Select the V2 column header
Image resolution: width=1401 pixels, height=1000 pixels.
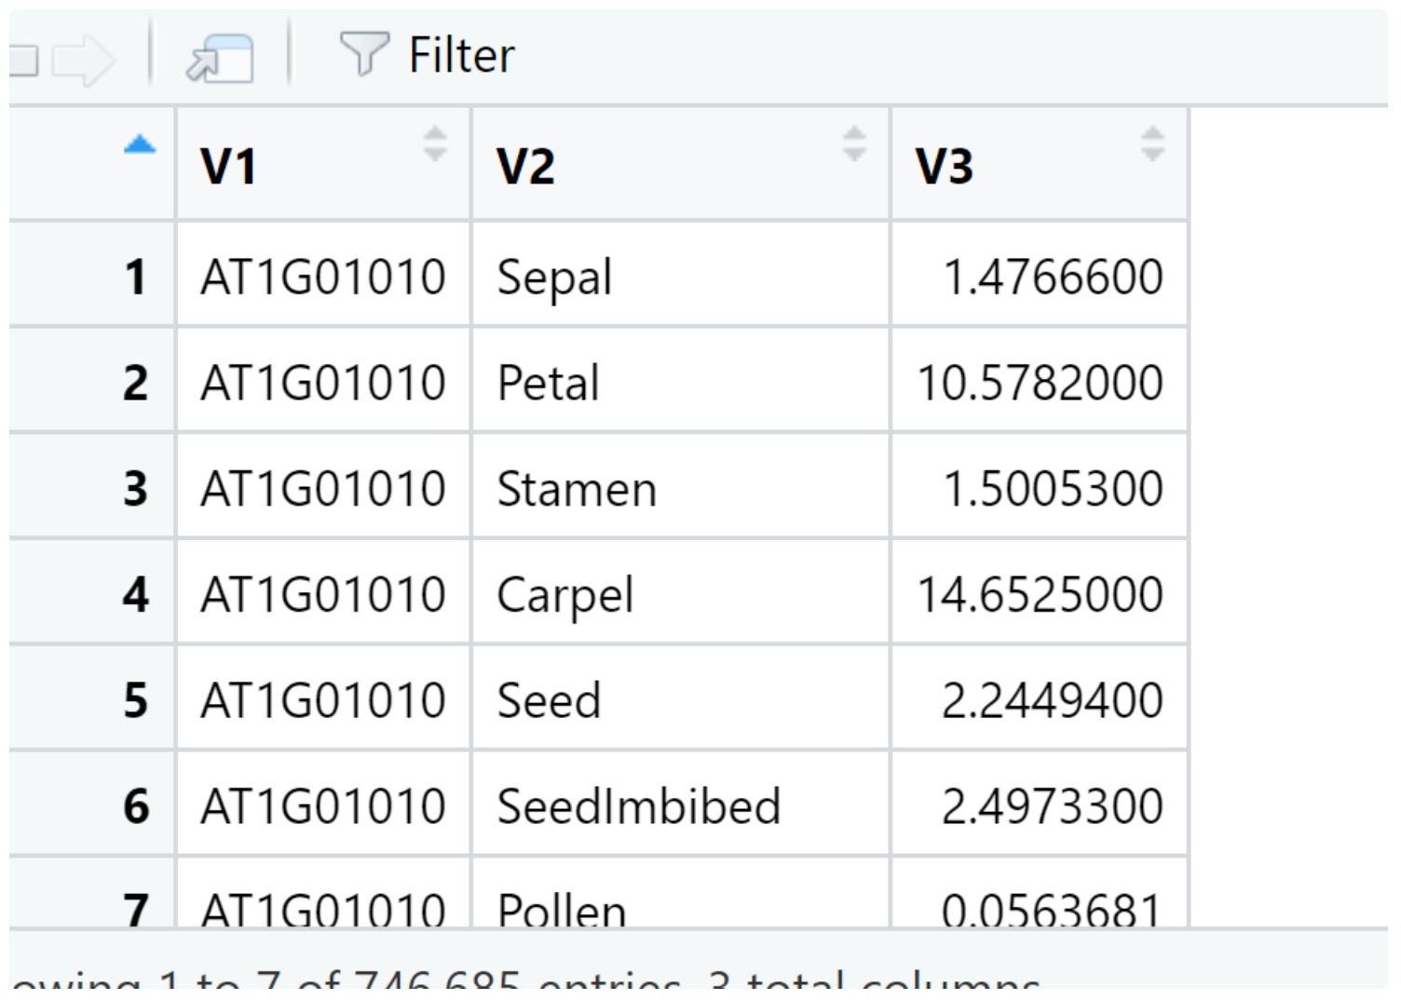526,167
